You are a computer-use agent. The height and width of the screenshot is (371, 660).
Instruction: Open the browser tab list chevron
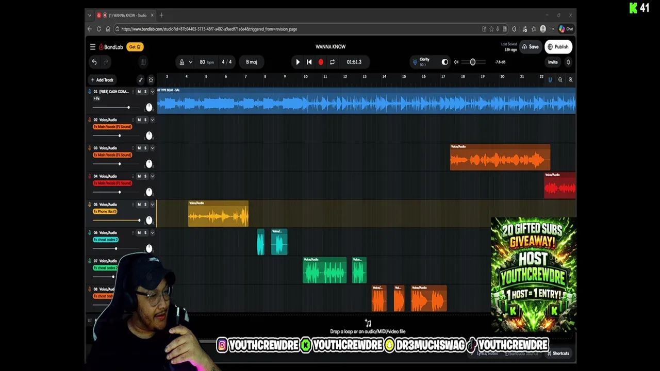[90, 15]
